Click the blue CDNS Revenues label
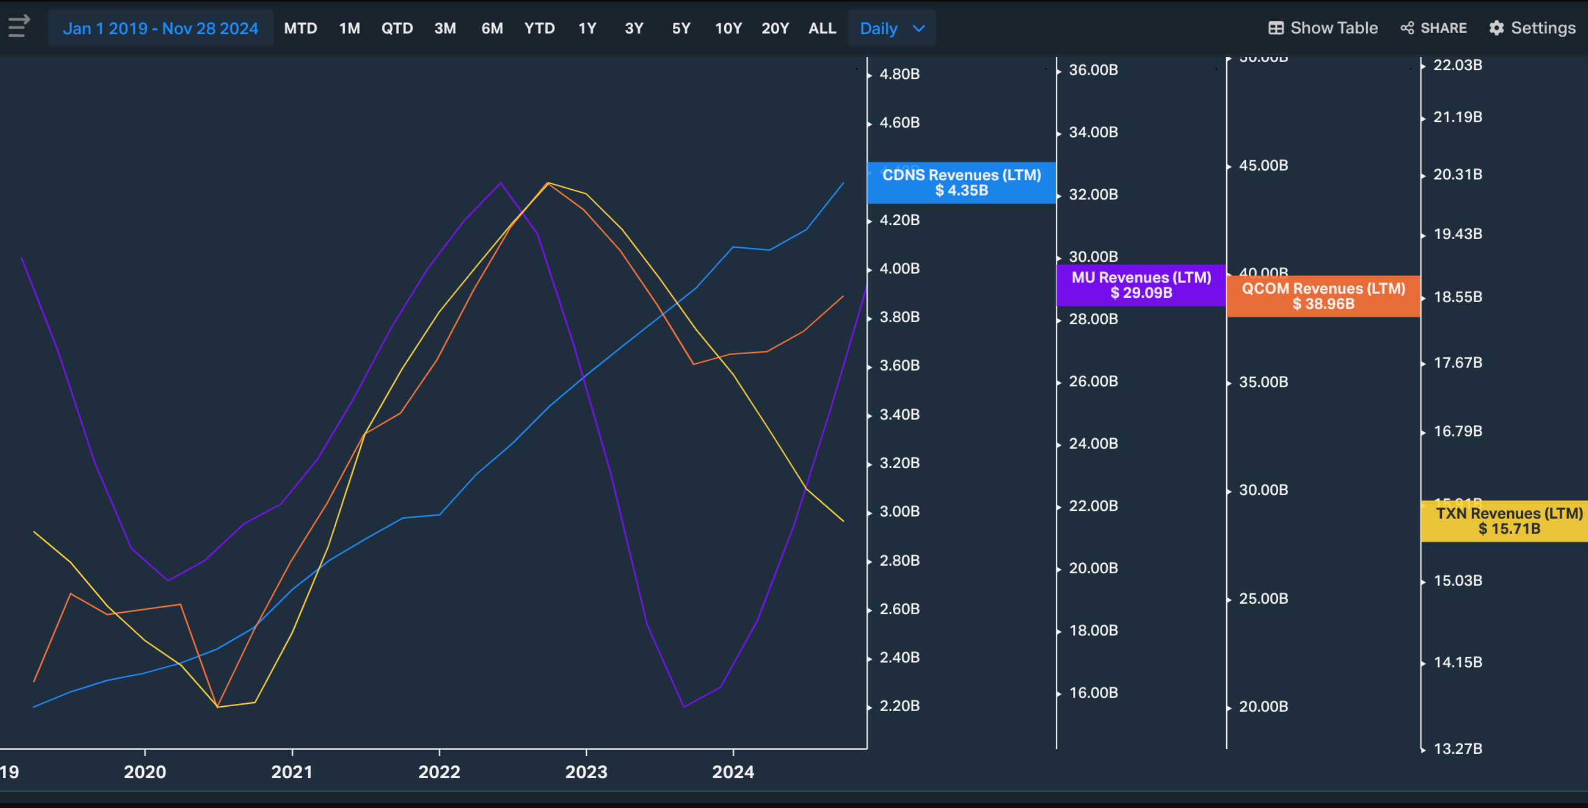Screen dimensions: 1588x808 tap(961, 183)
